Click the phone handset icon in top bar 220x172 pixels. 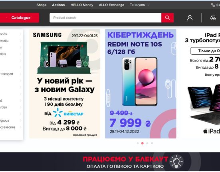point(213,5)
